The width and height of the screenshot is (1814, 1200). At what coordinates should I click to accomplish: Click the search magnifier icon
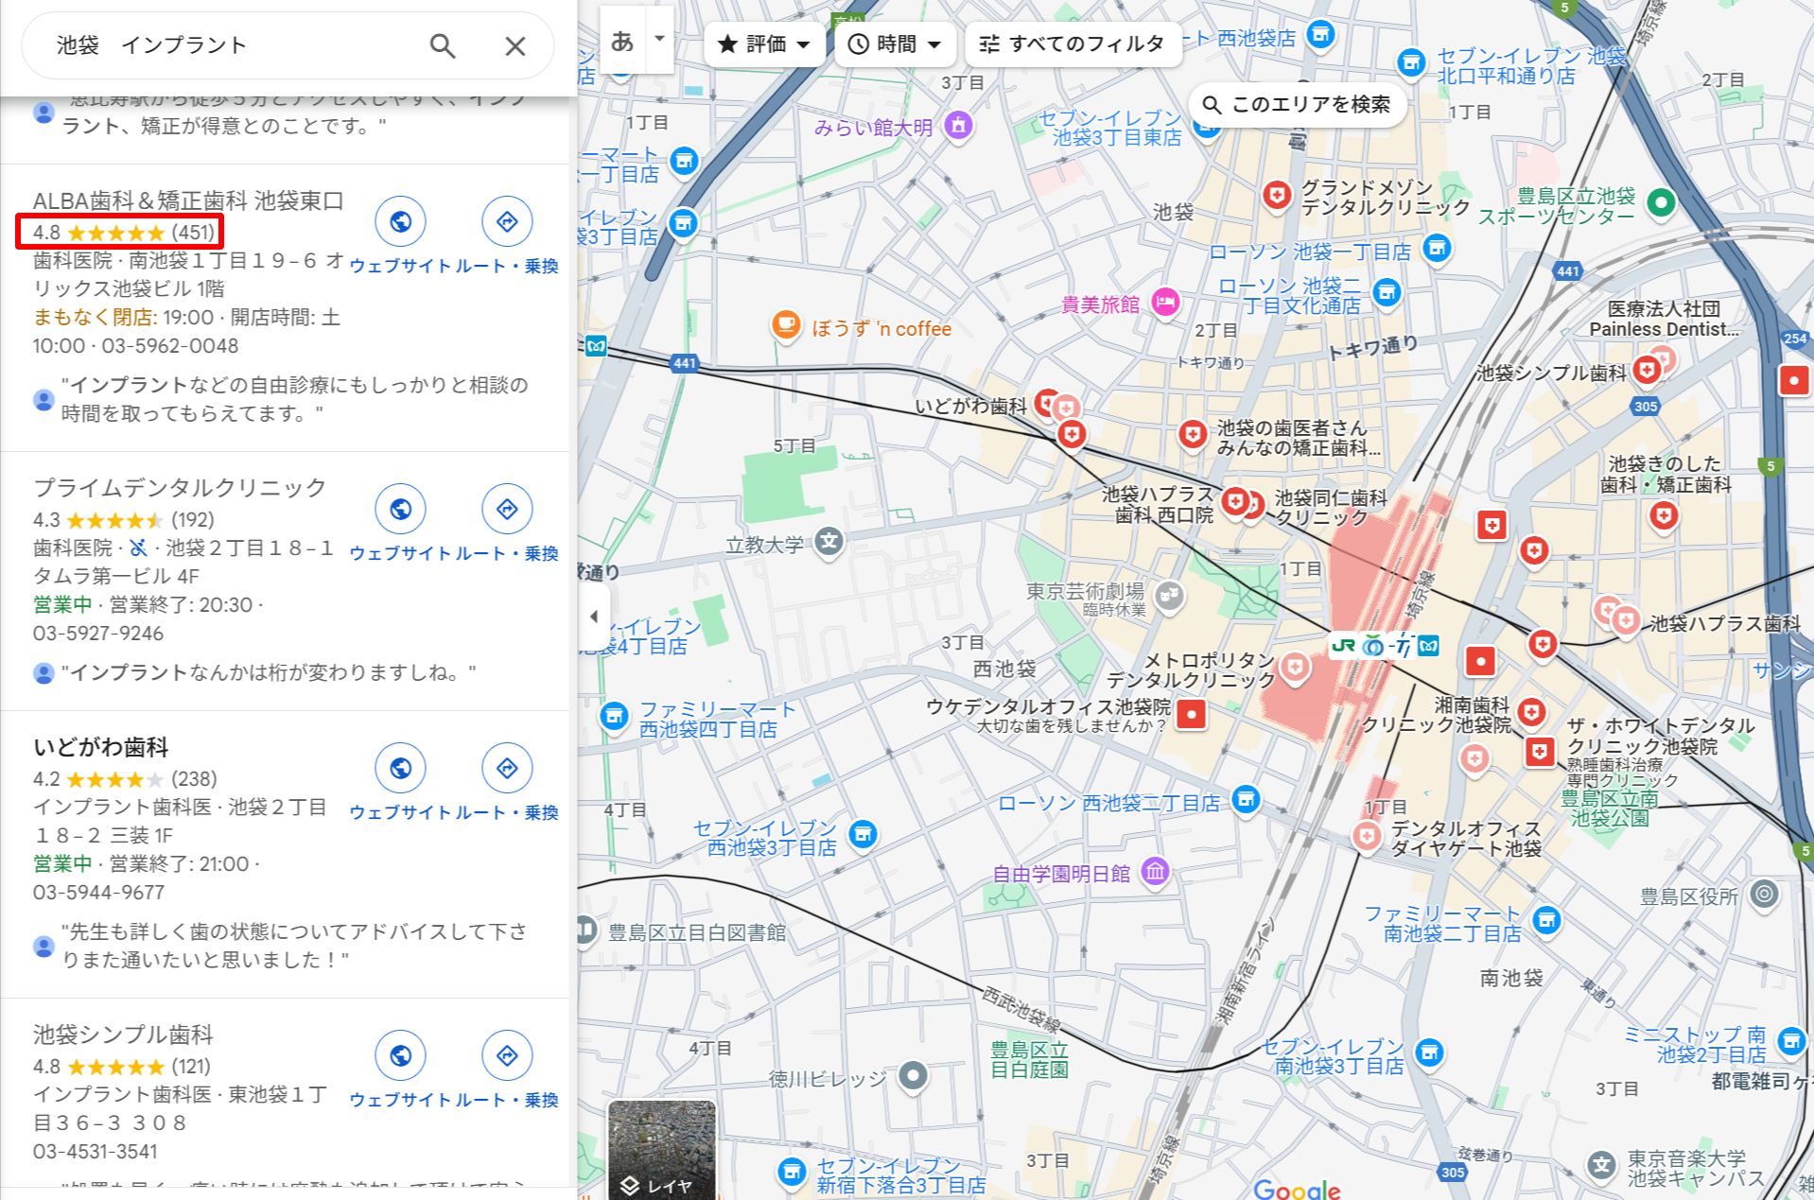443,45
